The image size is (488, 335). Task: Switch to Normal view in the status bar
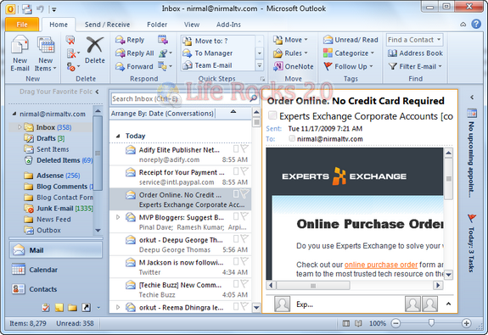[x=345, y=323]
